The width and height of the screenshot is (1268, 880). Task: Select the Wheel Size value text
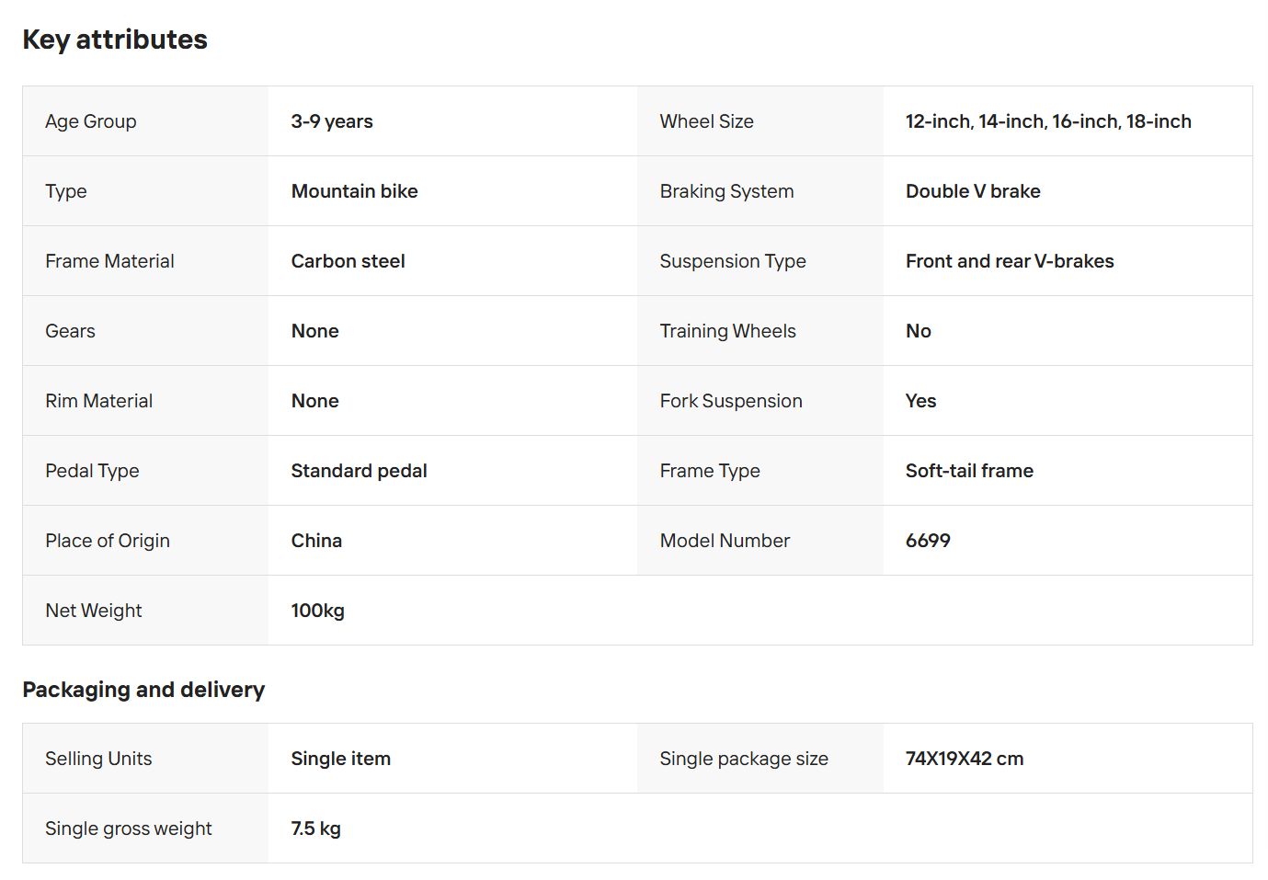(x=1048, y=121)
